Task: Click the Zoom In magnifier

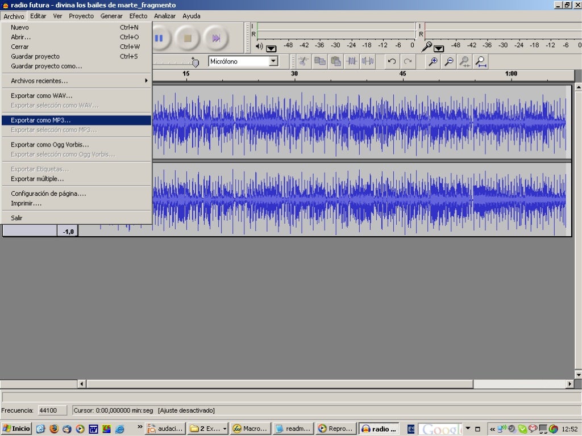Action: [433, 61]
